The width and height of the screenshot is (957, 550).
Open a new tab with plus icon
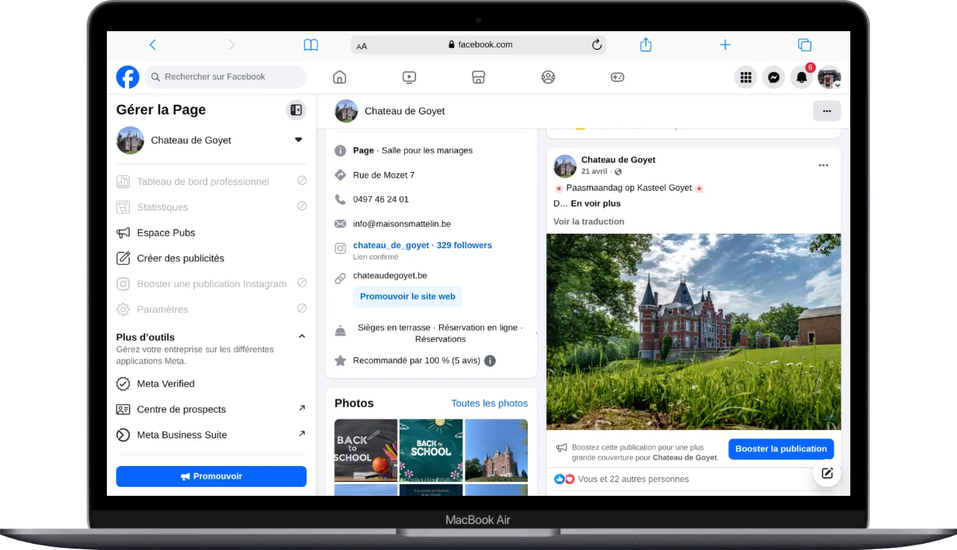[x=725, y=45]
